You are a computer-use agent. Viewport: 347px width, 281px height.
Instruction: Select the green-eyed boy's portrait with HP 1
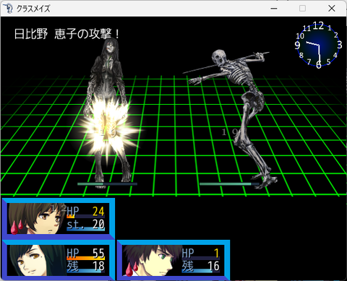151,261
